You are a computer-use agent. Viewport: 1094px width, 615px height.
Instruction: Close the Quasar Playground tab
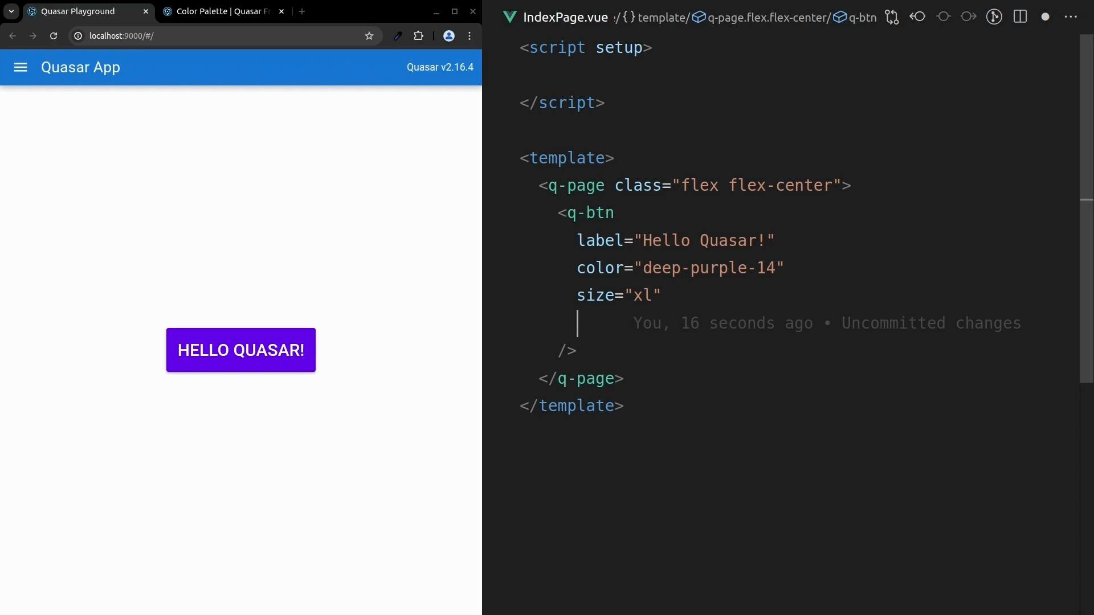146,11
